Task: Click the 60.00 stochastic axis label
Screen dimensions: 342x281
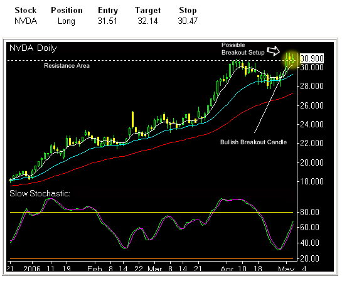Action: (x=309, y=228)
